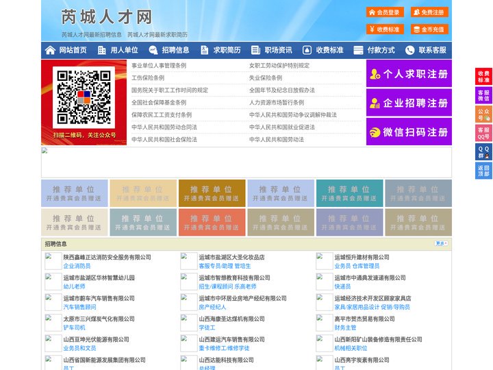This screenshot has height=370, width=493.
Task: Click the building icon for 用人单位
Action: pyautogui.click(x=101, y=50)
